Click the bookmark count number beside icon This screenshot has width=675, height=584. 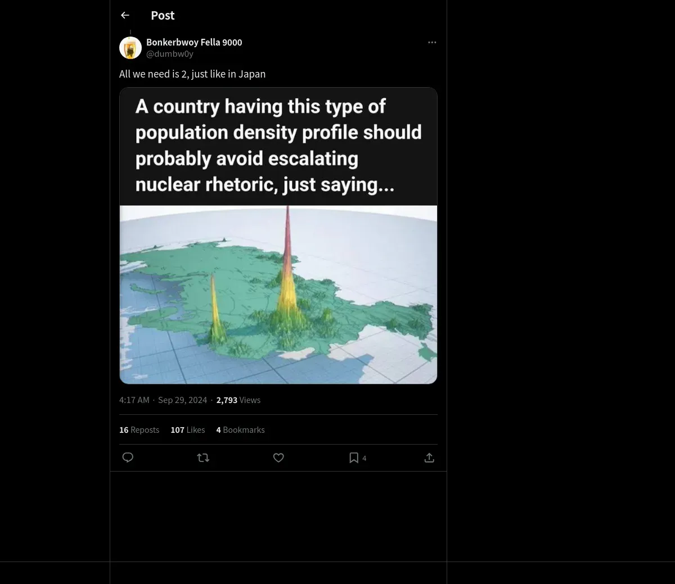click(364, 459)
